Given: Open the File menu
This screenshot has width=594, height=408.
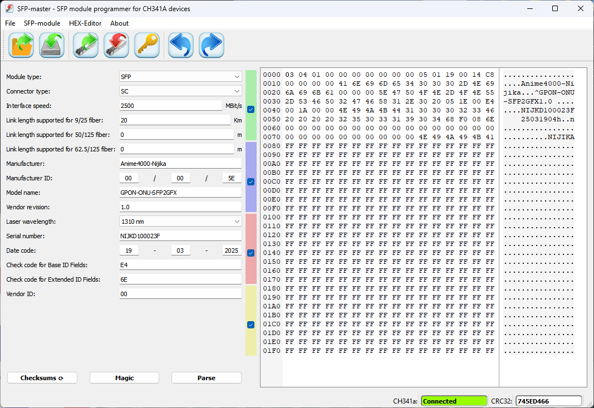Looking at the screenshot, I should click(10, 23).
